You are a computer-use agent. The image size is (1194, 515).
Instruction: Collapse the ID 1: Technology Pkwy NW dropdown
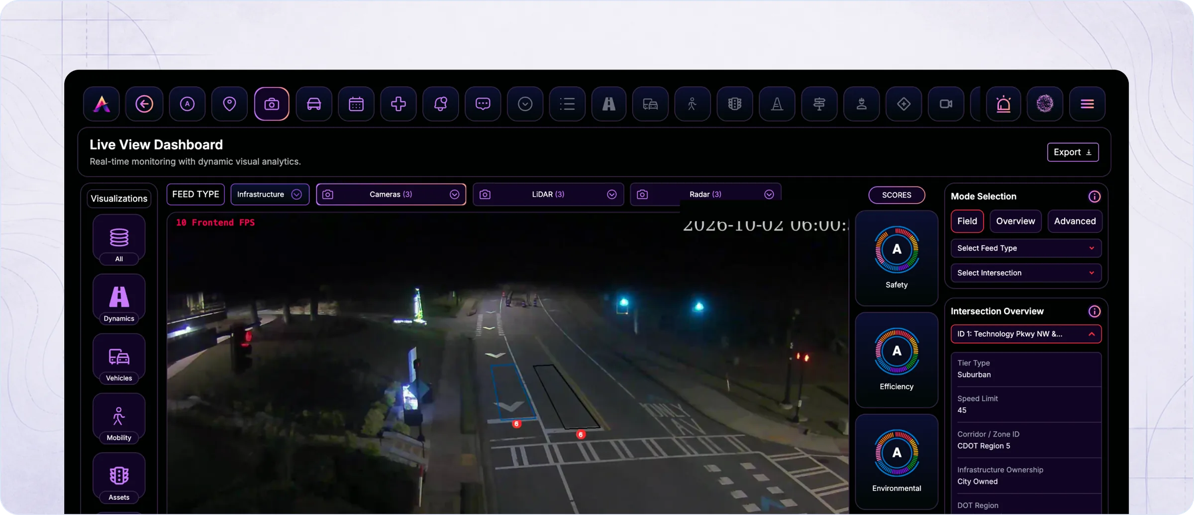point(1026,334)
